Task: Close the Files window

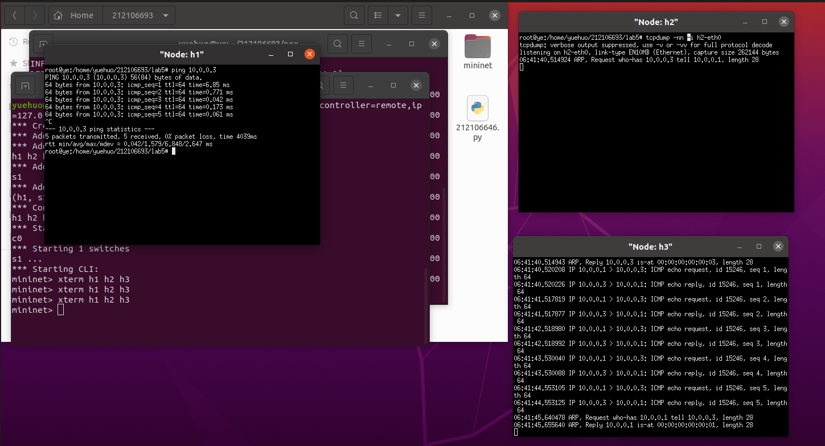Action: (x=495, y=15)
